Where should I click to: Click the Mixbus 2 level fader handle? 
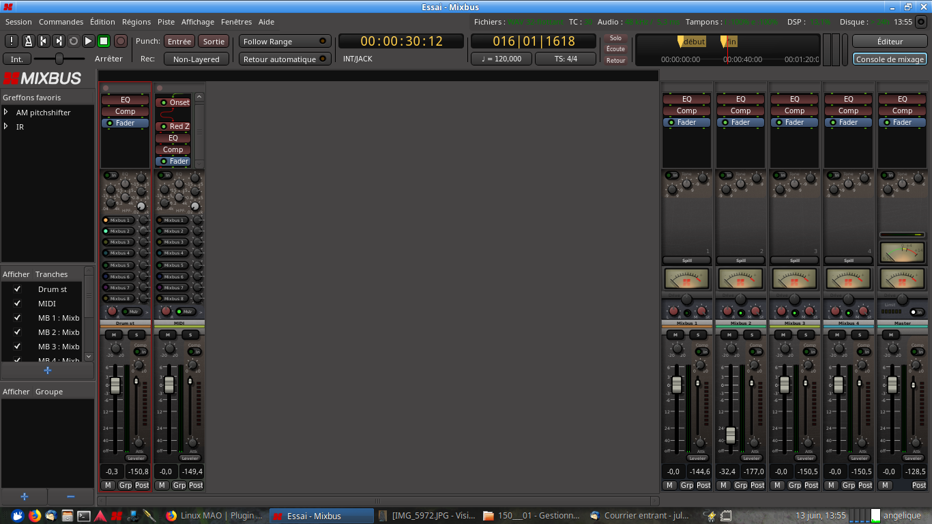(731, 435)
